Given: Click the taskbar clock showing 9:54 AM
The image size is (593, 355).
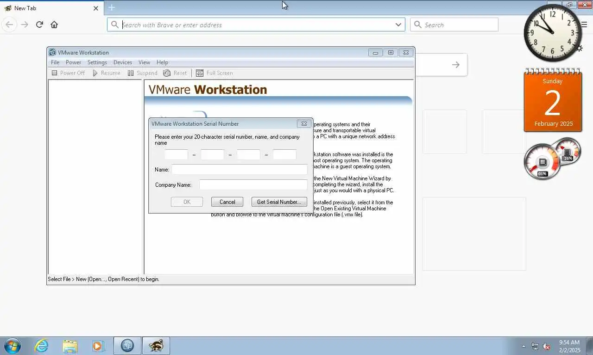Looking at the screenshot, I should [x=569, y=346].
